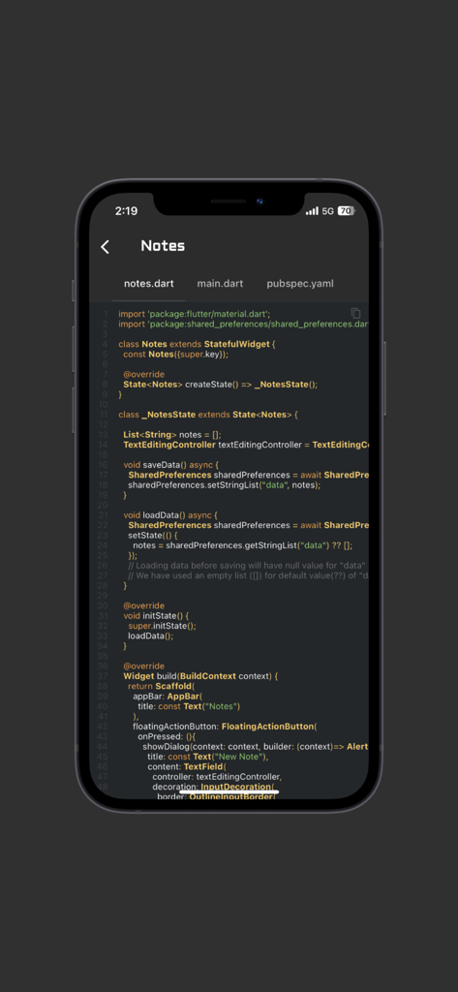Click line "import 'package:flutter/material.dart';"
The image size is (458, 992).
pos(195,314)
